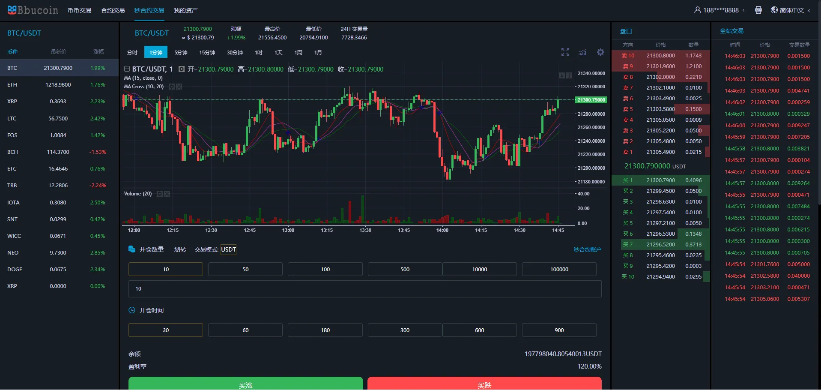This screenshot has height=390, width=821.
Task: Click the 盘口 panel header
Action: (626, 31)
